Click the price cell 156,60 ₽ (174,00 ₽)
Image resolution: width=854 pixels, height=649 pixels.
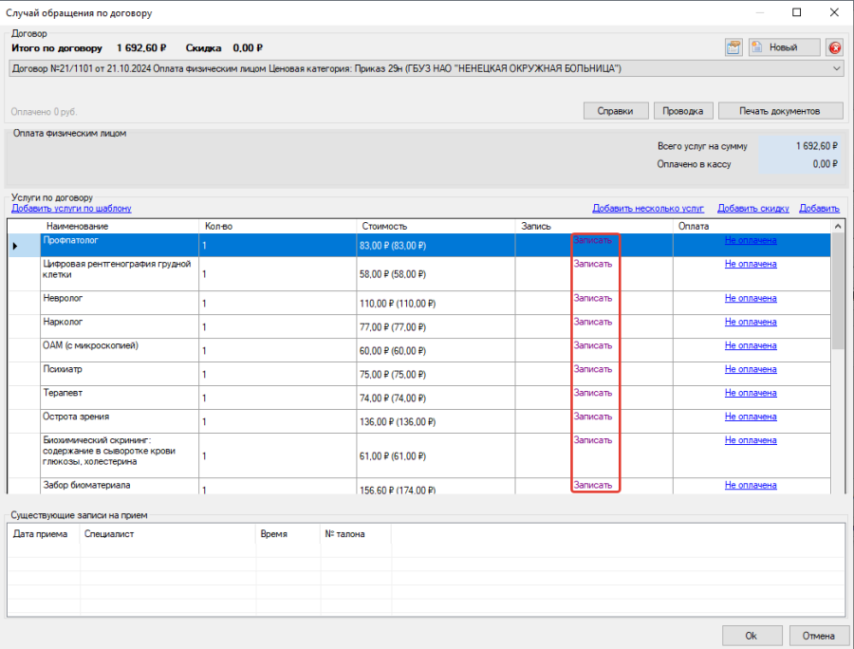pyautogui.click(x=436, y=487)
